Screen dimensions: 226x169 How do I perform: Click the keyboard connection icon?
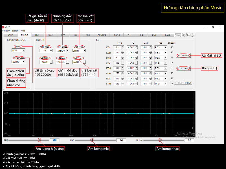pos(177,35)
